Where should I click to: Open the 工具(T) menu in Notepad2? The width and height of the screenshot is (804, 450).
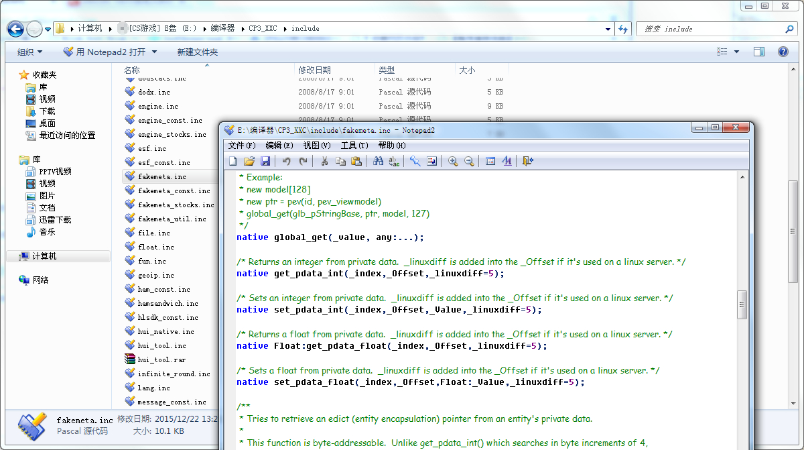tap(354, 145)
